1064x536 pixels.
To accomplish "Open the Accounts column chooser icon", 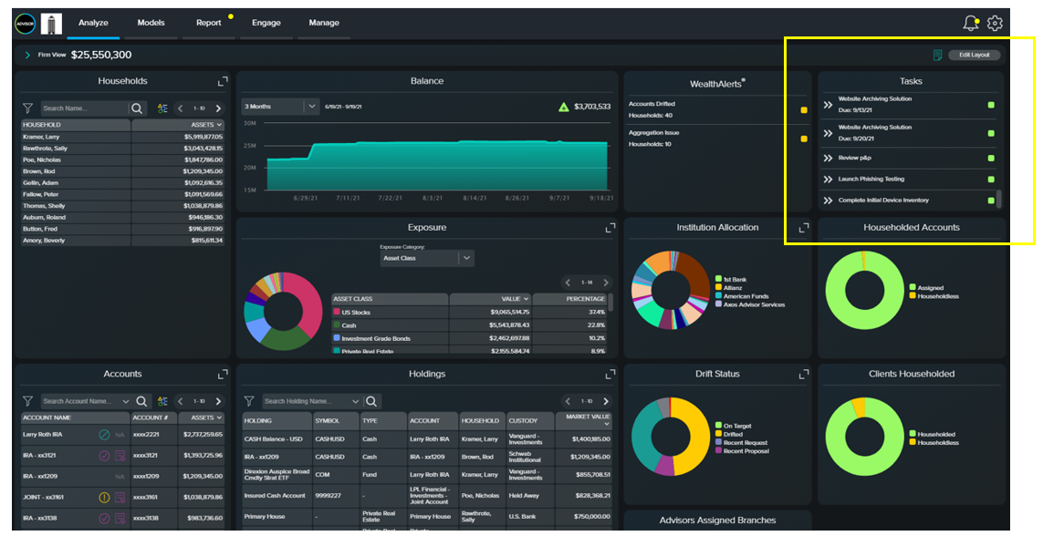I will pos(162,401).
